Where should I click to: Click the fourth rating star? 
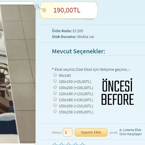(x=75, y=144)
